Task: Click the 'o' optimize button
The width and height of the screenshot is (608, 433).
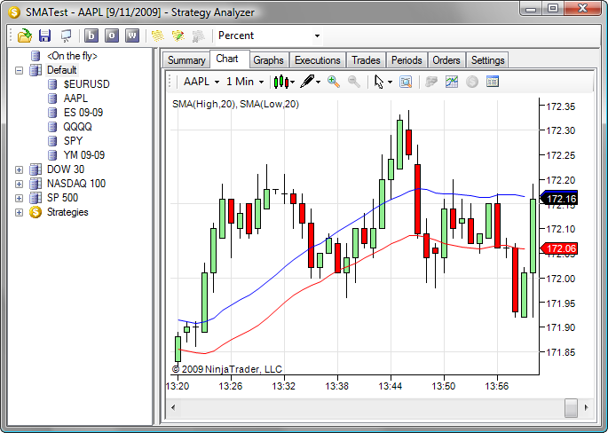Action: pyautogui.click(x=112, y=35)
